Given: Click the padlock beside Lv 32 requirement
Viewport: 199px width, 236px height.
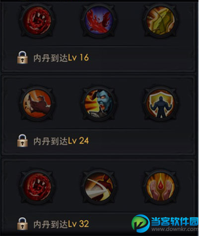Looking at the screenshot, I should click(22, 224).
